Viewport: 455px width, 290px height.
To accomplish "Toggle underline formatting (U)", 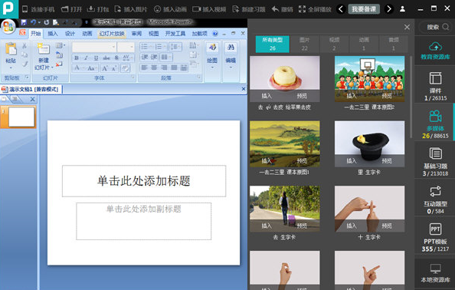I will pos(96,58).
